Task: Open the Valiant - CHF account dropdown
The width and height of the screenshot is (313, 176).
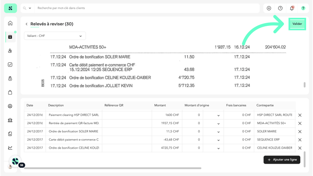Action: [55, 36]
